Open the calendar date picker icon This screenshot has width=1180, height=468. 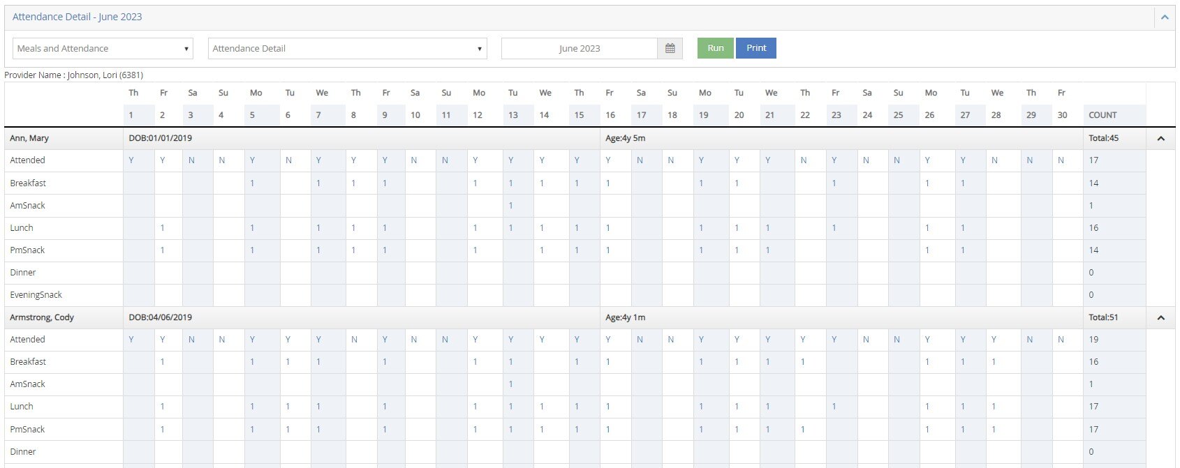(x=670, y=48)
